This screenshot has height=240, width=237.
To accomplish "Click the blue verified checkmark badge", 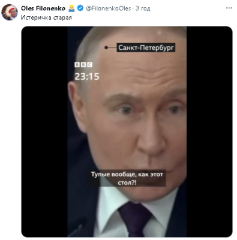I will click(80, 8).
